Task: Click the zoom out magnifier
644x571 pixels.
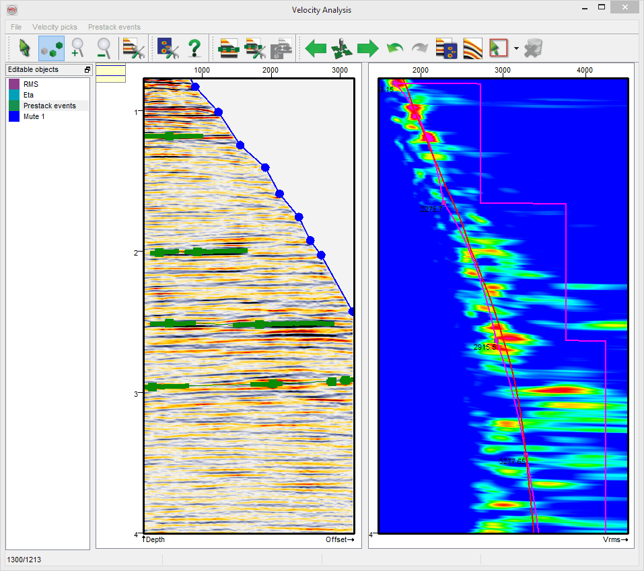Action: click(x=104, y=48)
